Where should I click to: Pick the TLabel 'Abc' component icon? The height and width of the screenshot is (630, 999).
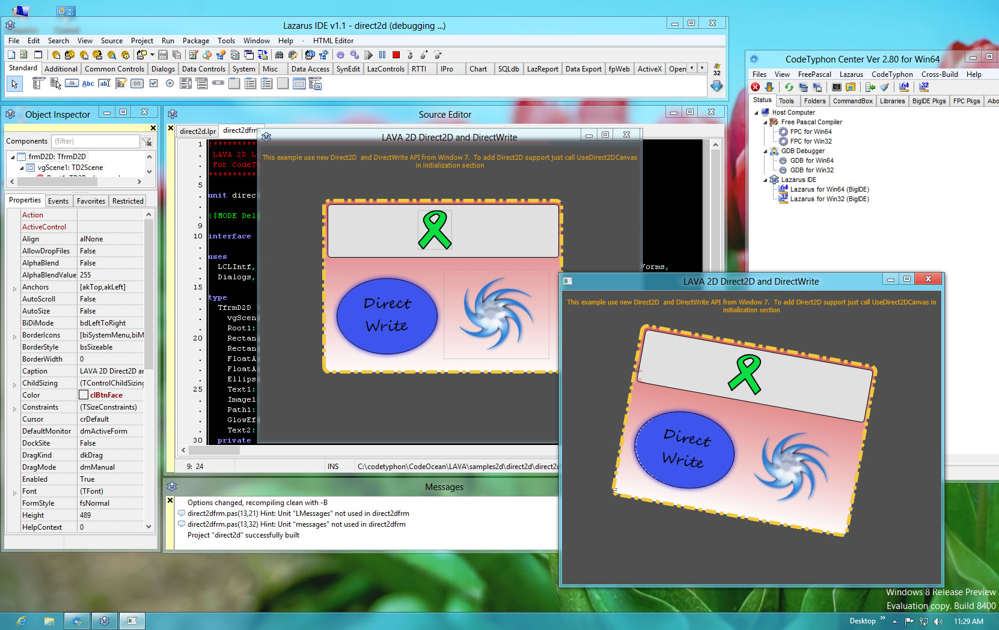(88, 83)
